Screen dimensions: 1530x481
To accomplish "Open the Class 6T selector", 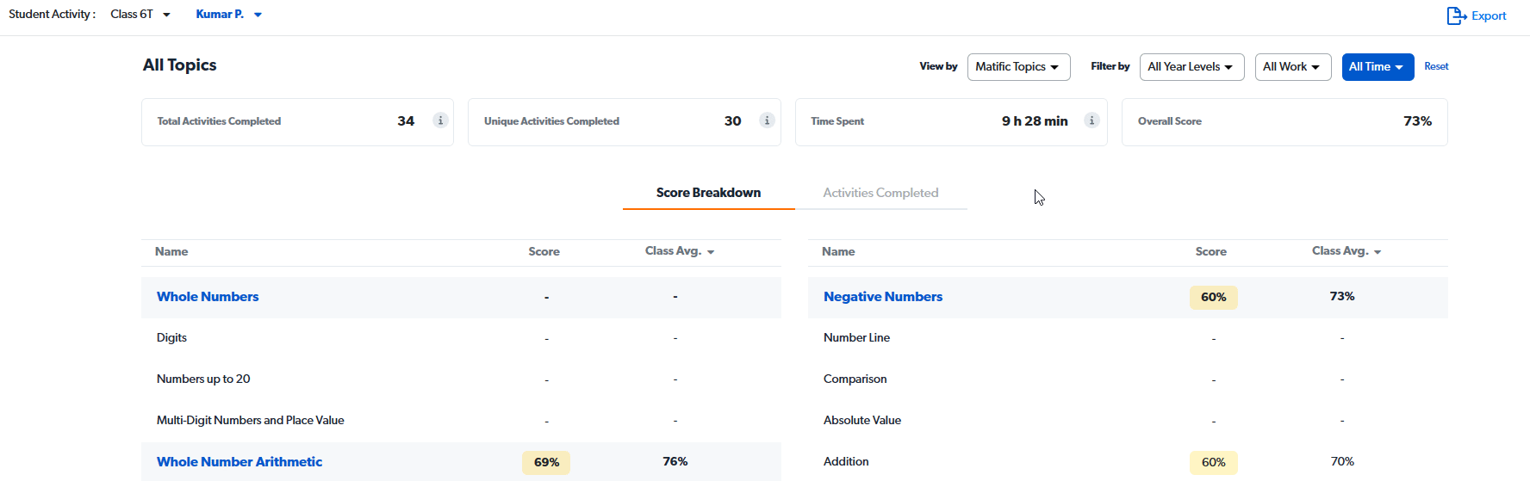I will click(x=140, y=15).
